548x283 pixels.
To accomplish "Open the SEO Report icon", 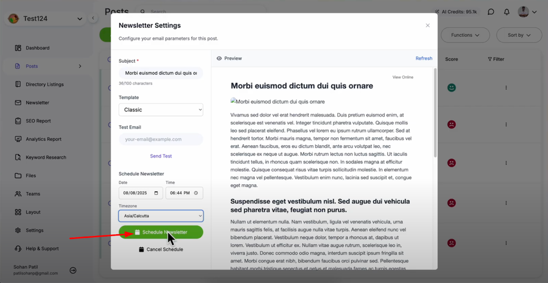I will [18, 121].
